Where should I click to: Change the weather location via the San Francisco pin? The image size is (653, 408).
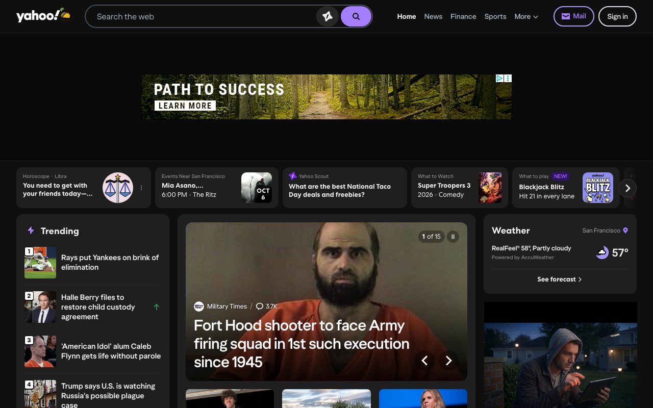coord(625,231)
